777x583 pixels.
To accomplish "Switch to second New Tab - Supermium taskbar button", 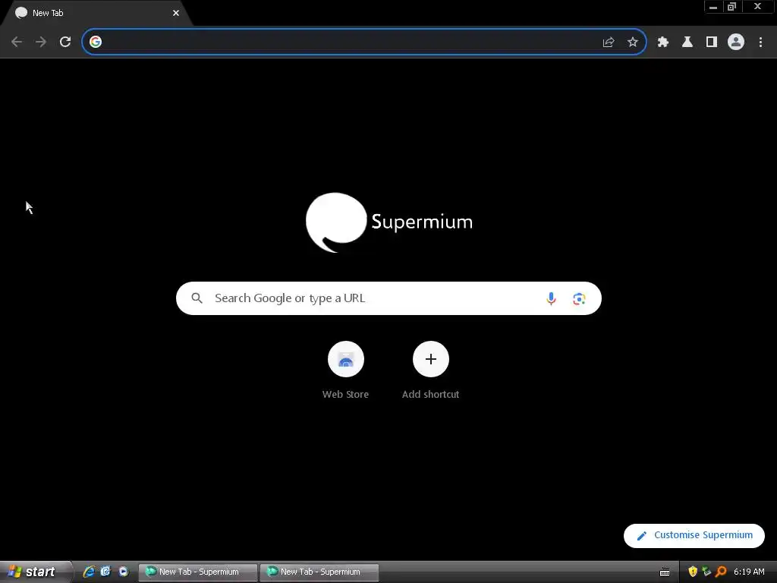I will point(319,572).
